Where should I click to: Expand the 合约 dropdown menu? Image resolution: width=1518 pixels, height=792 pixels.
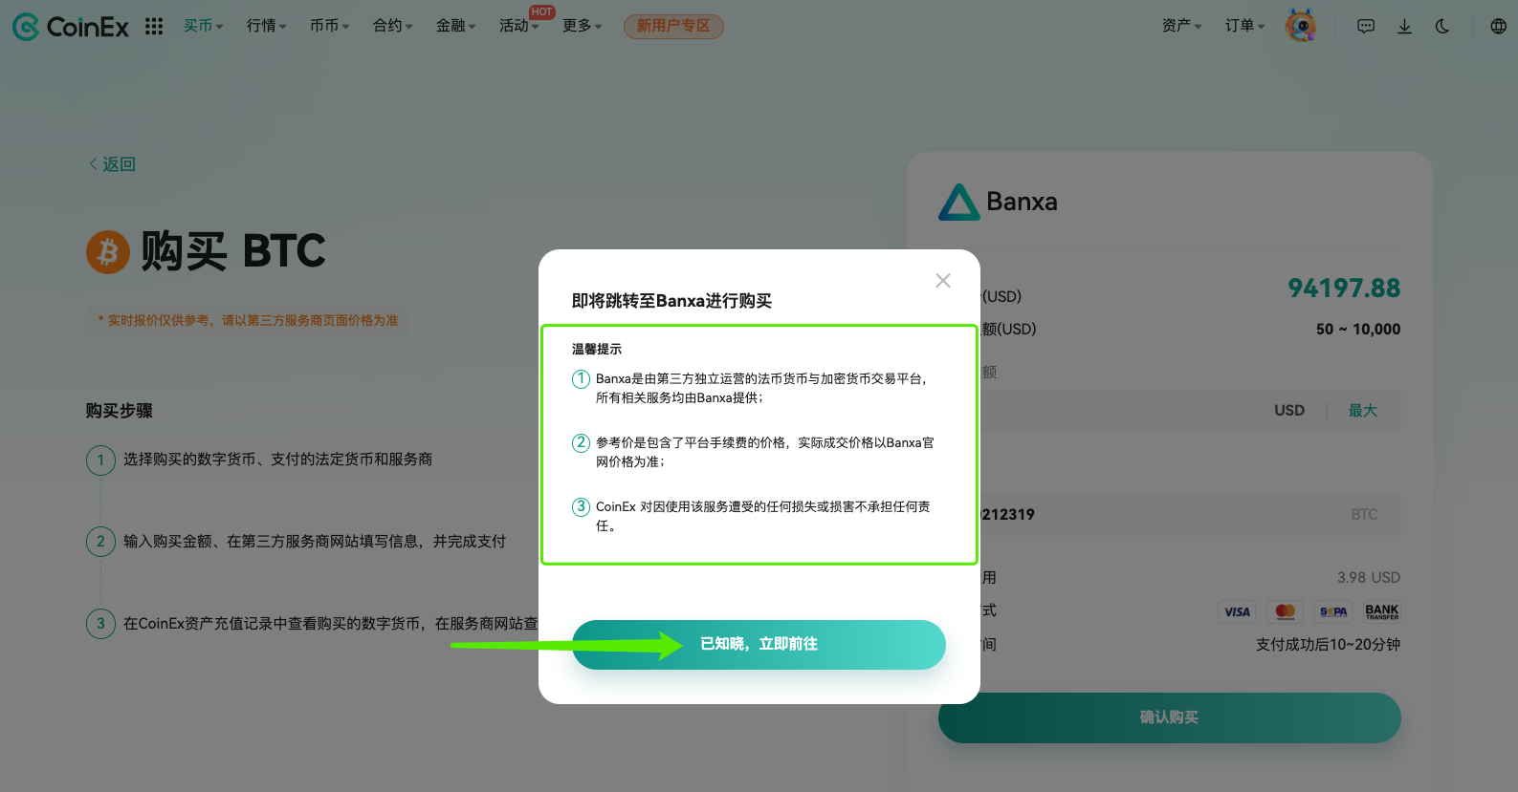pyautogui.click(x=393, y=26)
